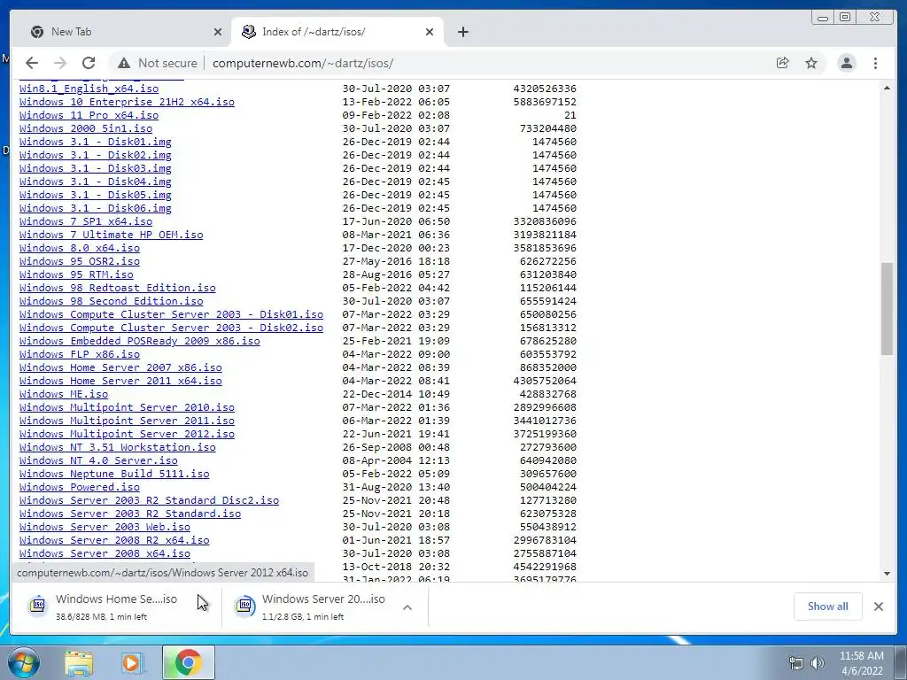Open the volume speaker tray icon
907x680 pixels.
pos(818,663)
